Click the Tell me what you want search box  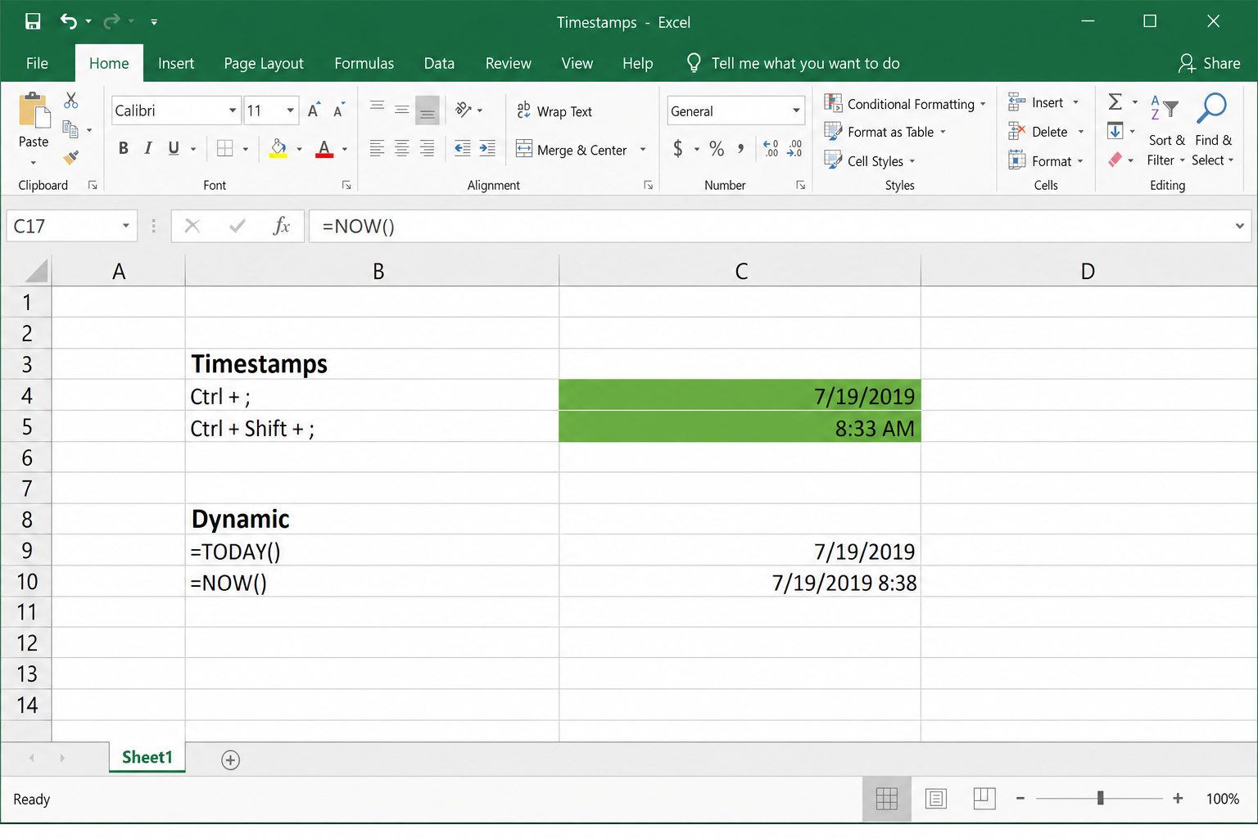793,63
